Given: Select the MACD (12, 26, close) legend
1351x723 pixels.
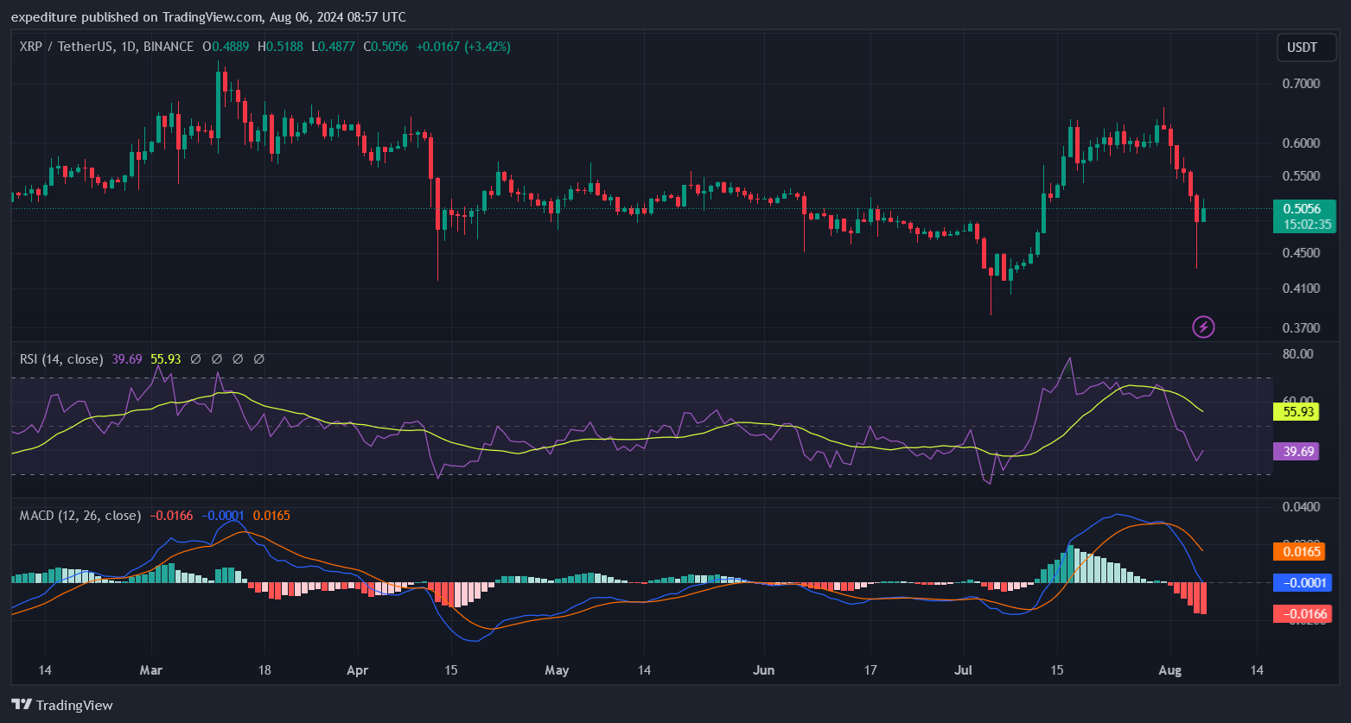Looking at the screenshot, I should click(79, 515).
